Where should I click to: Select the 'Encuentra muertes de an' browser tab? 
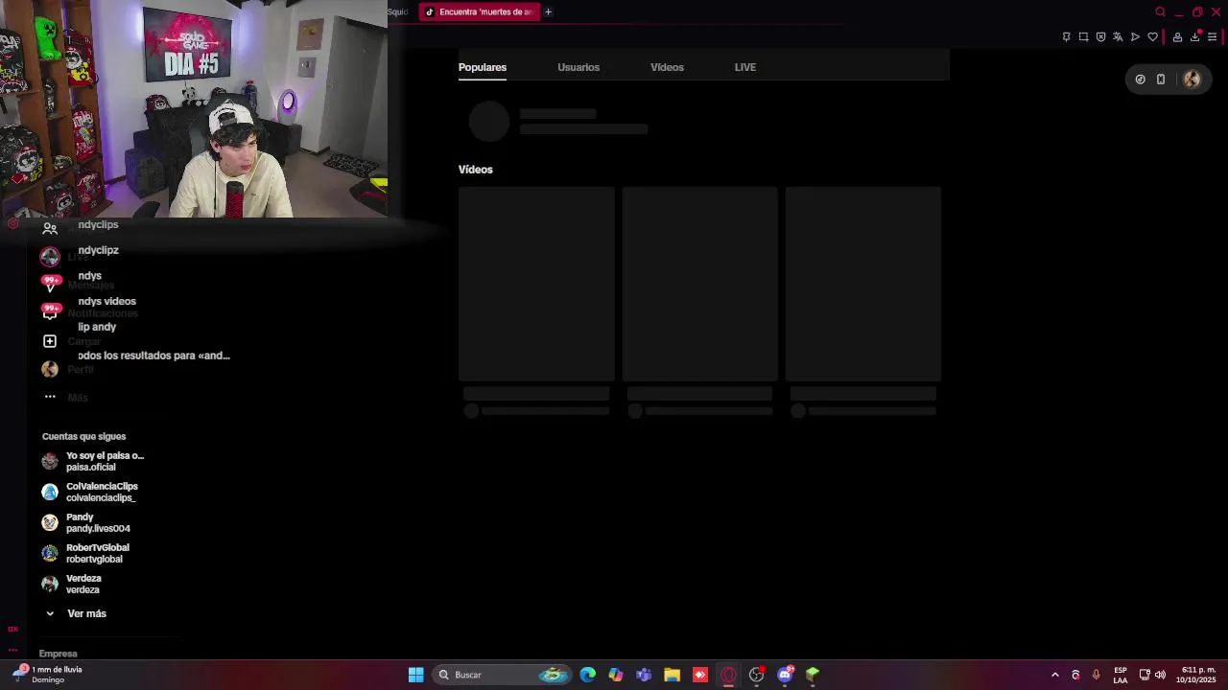tap(479, 11)
